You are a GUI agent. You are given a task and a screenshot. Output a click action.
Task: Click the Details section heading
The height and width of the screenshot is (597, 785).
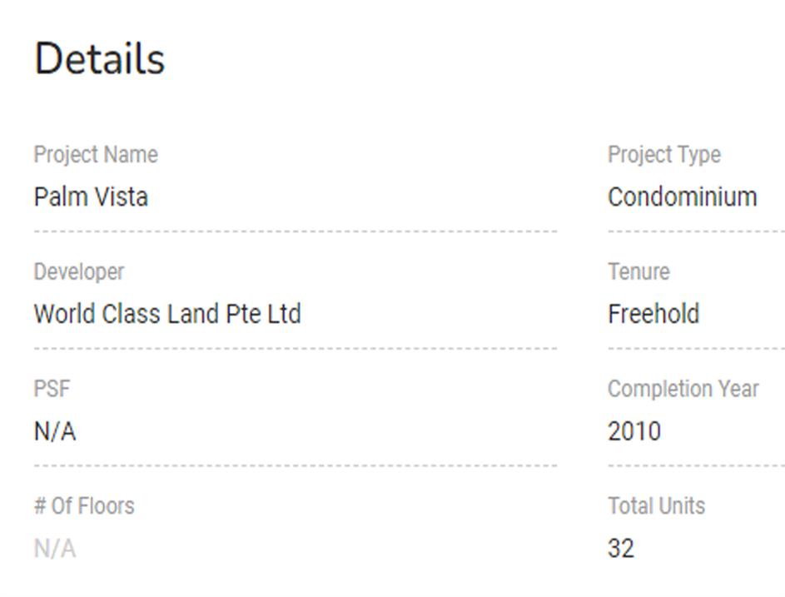(x=99, y=60)
